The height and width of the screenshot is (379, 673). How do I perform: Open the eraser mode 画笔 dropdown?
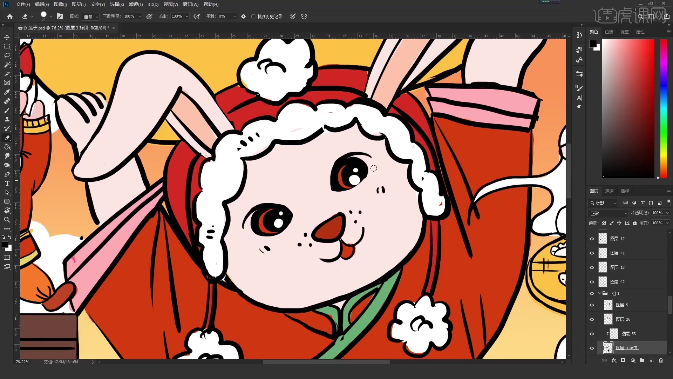pos(91,16)
